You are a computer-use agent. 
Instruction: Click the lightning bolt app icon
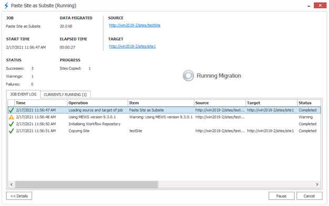(6, 6)
